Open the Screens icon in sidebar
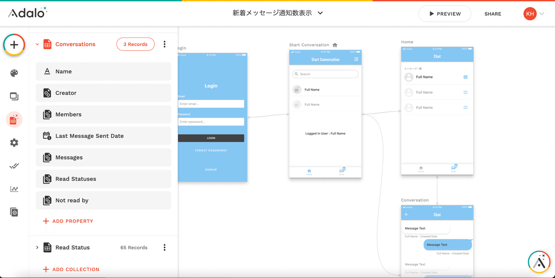 (x=14, y=97)
